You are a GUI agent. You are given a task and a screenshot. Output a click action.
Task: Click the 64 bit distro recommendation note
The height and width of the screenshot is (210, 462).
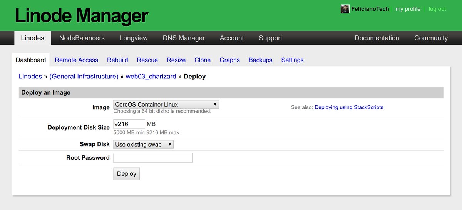pyautogui.click(x=162, y=111)
